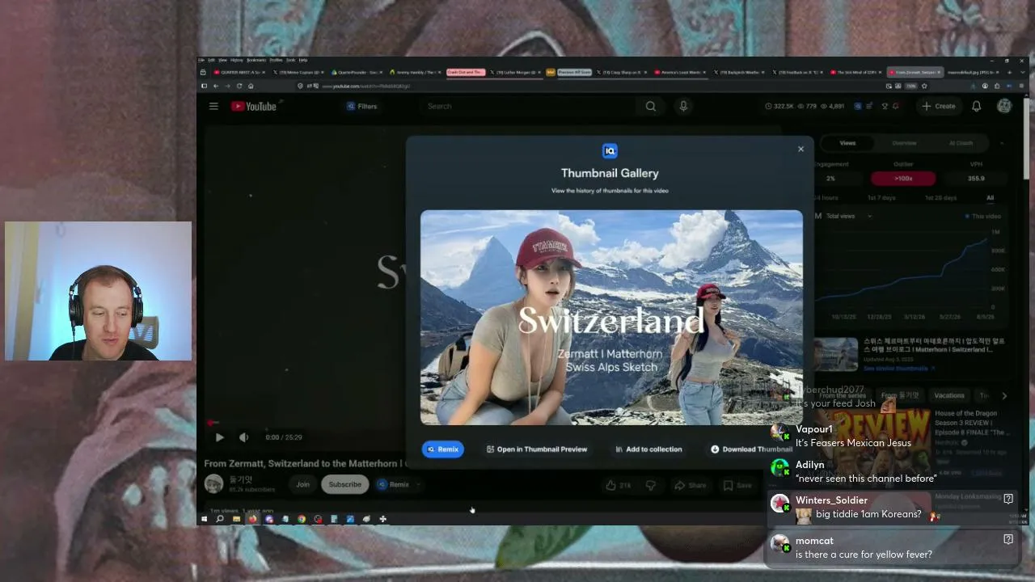The width and height of the screenshot is (1035, 582).
Task: Close the Thumbnail Gallery dialog
Action: [x=801, y=149]
